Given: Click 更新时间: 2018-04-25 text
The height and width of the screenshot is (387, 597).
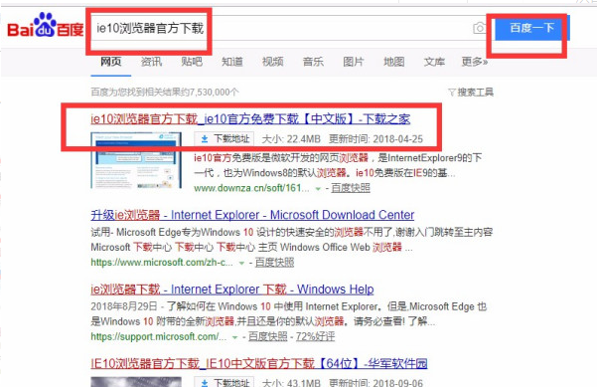Looking at the screenshot, I should (375, 139).
